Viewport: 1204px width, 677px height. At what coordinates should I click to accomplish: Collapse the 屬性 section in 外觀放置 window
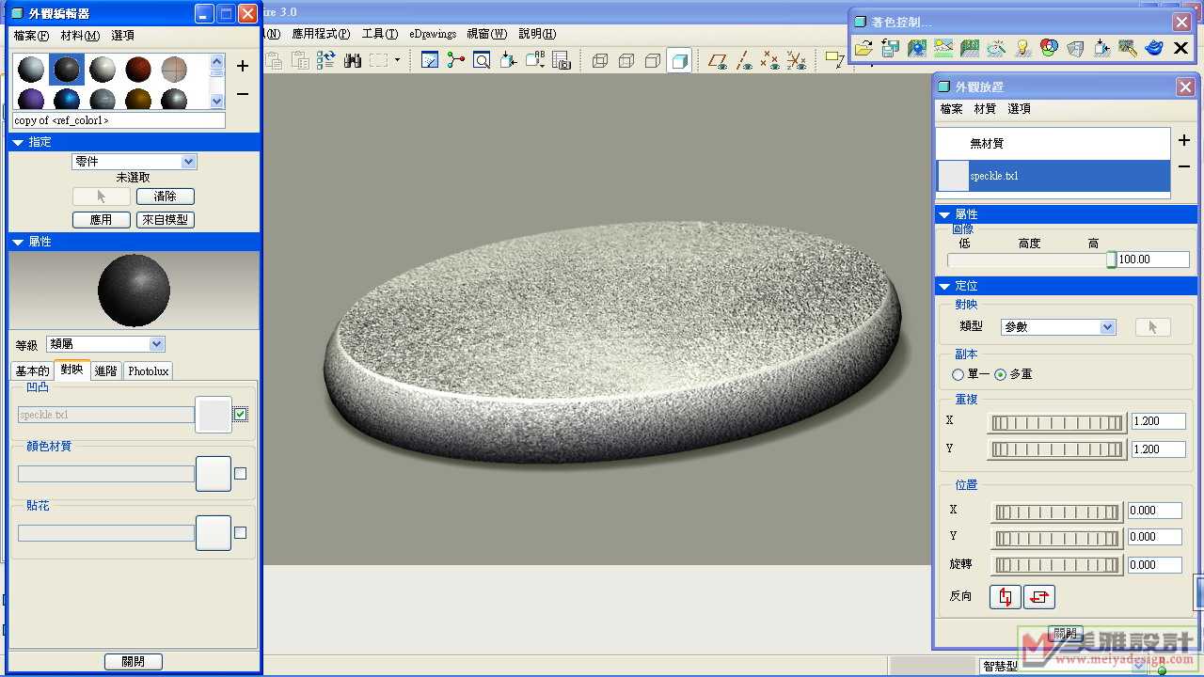click(944, 215)
